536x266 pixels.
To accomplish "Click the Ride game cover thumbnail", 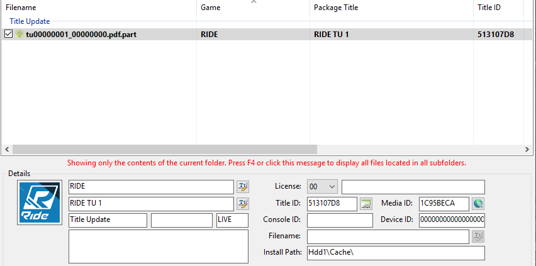I will (x=39, y=203).
